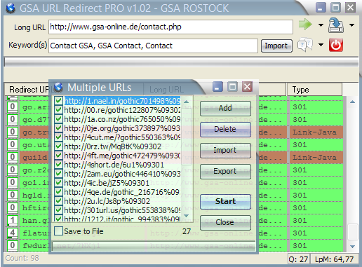Screen dimensions: 362x267
Task: Click the Multiple URLs dialog progress bar
Action: pos(154,246)
